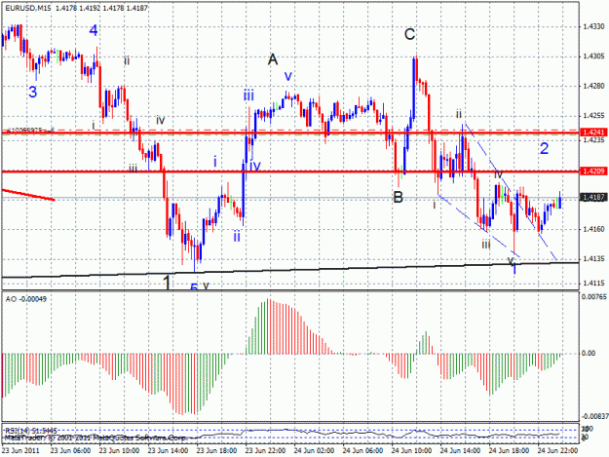Click the 23 Jun 14:00 time label
This screenshot has height=457, width=609.
(168, 451)
